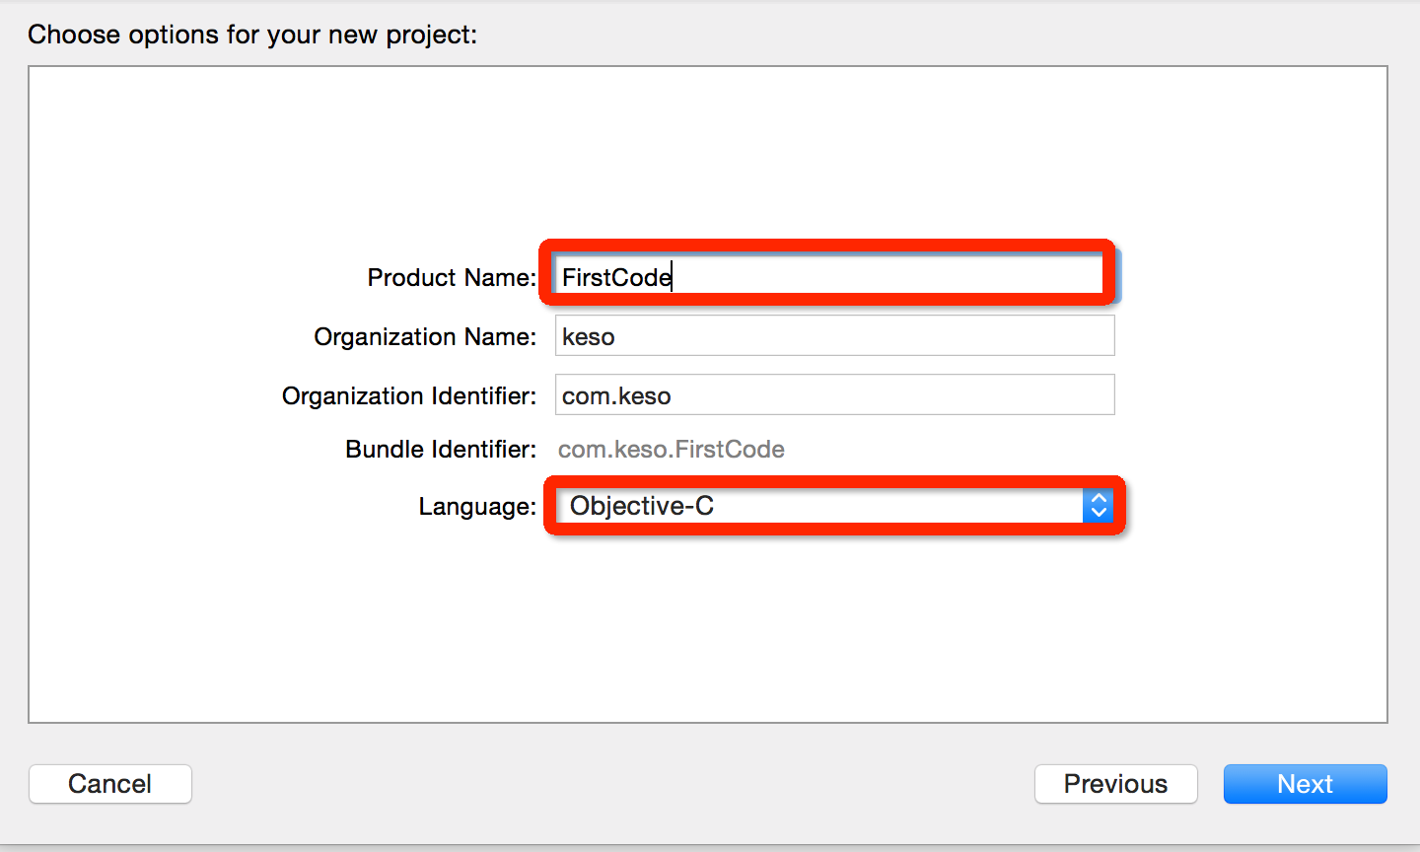Image resolution: width=1420 pixels, height=852 pixels.
Task: Click the 'Organization Name:' label
Action: 425,337
